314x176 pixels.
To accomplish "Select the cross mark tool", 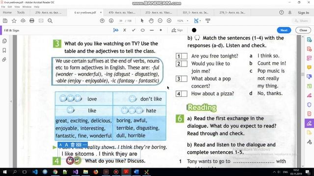I will pyautogui.click(x=125, y=30).
